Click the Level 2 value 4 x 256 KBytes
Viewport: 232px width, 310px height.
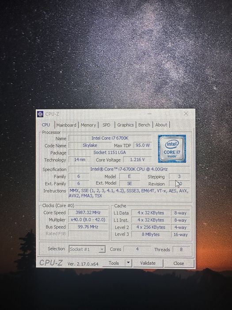(x=151, y=227)
